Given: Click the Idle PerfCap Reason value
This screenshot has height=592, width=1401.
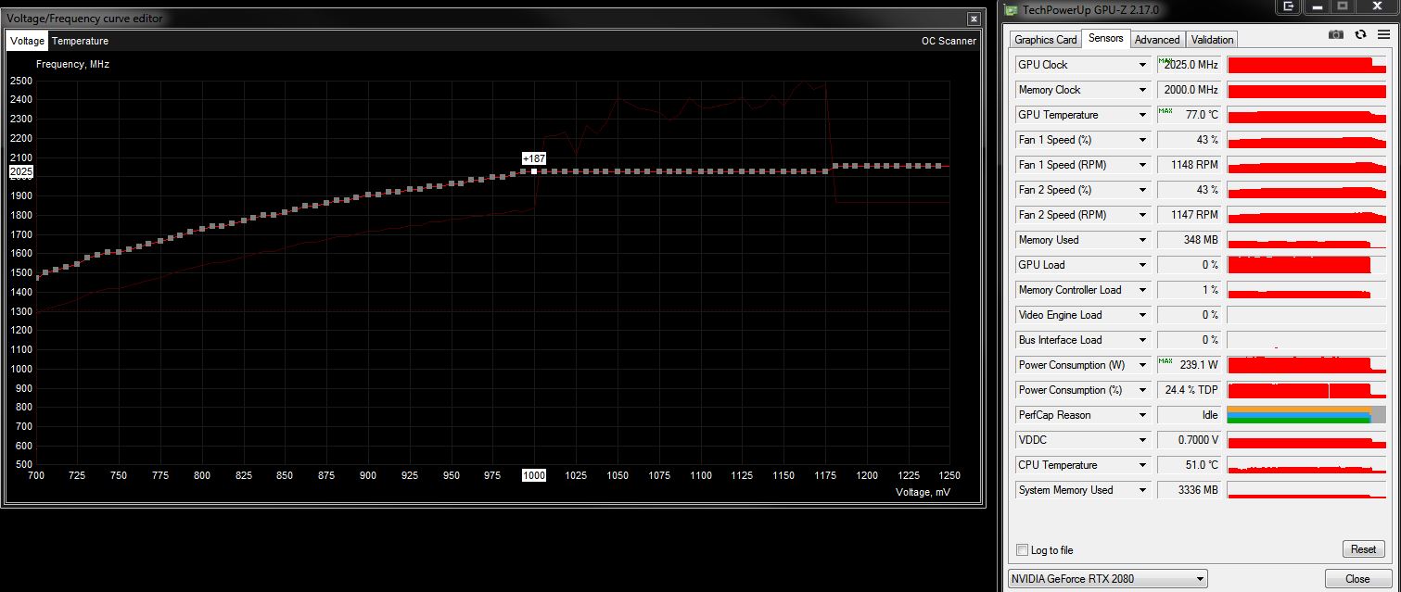Looking at the screenshot, I should [1189, 415].
